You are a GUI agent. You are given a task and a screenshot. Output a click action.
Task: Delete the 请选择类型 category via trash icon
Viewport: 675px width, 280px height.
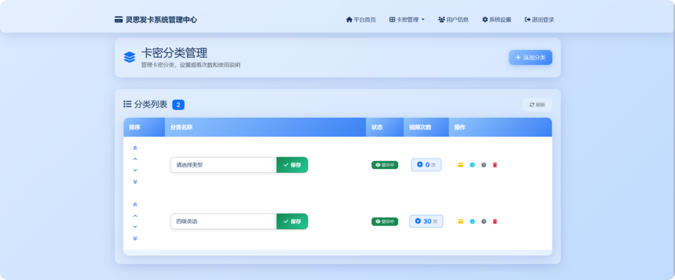494,165
